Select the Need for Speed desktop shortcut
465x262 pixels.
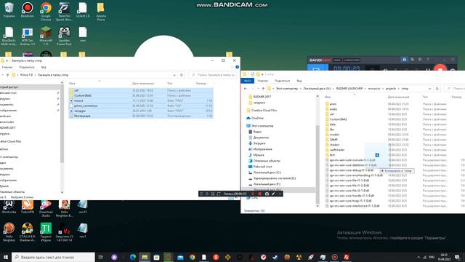(x=64, y=12)
